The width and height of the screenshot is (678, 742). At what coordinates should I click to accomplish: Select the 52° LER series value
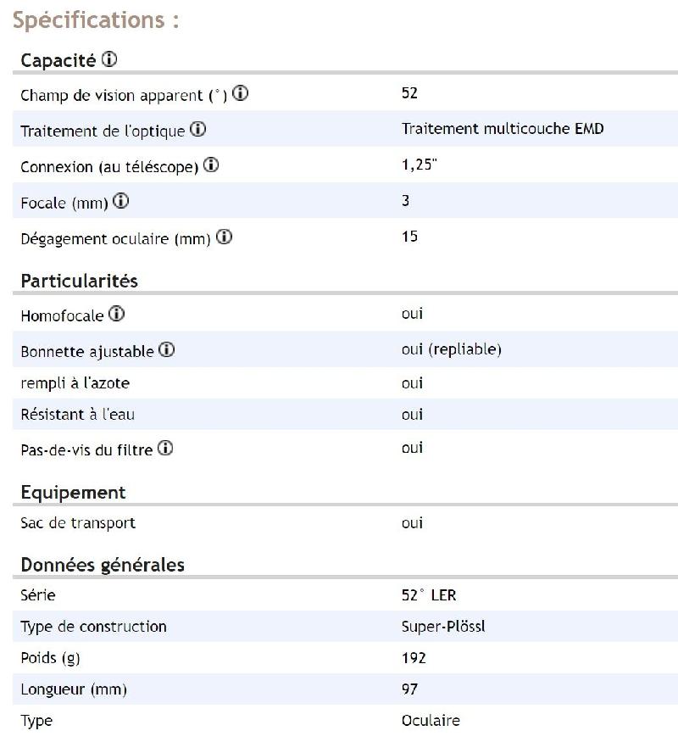(x=429, y=595)
